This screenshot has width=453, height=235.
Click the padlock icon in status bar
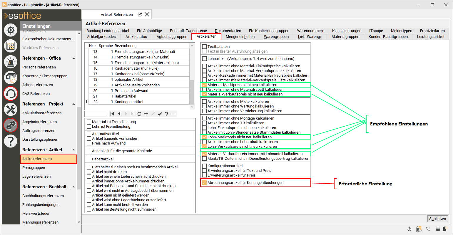click(x=438, y=229)
